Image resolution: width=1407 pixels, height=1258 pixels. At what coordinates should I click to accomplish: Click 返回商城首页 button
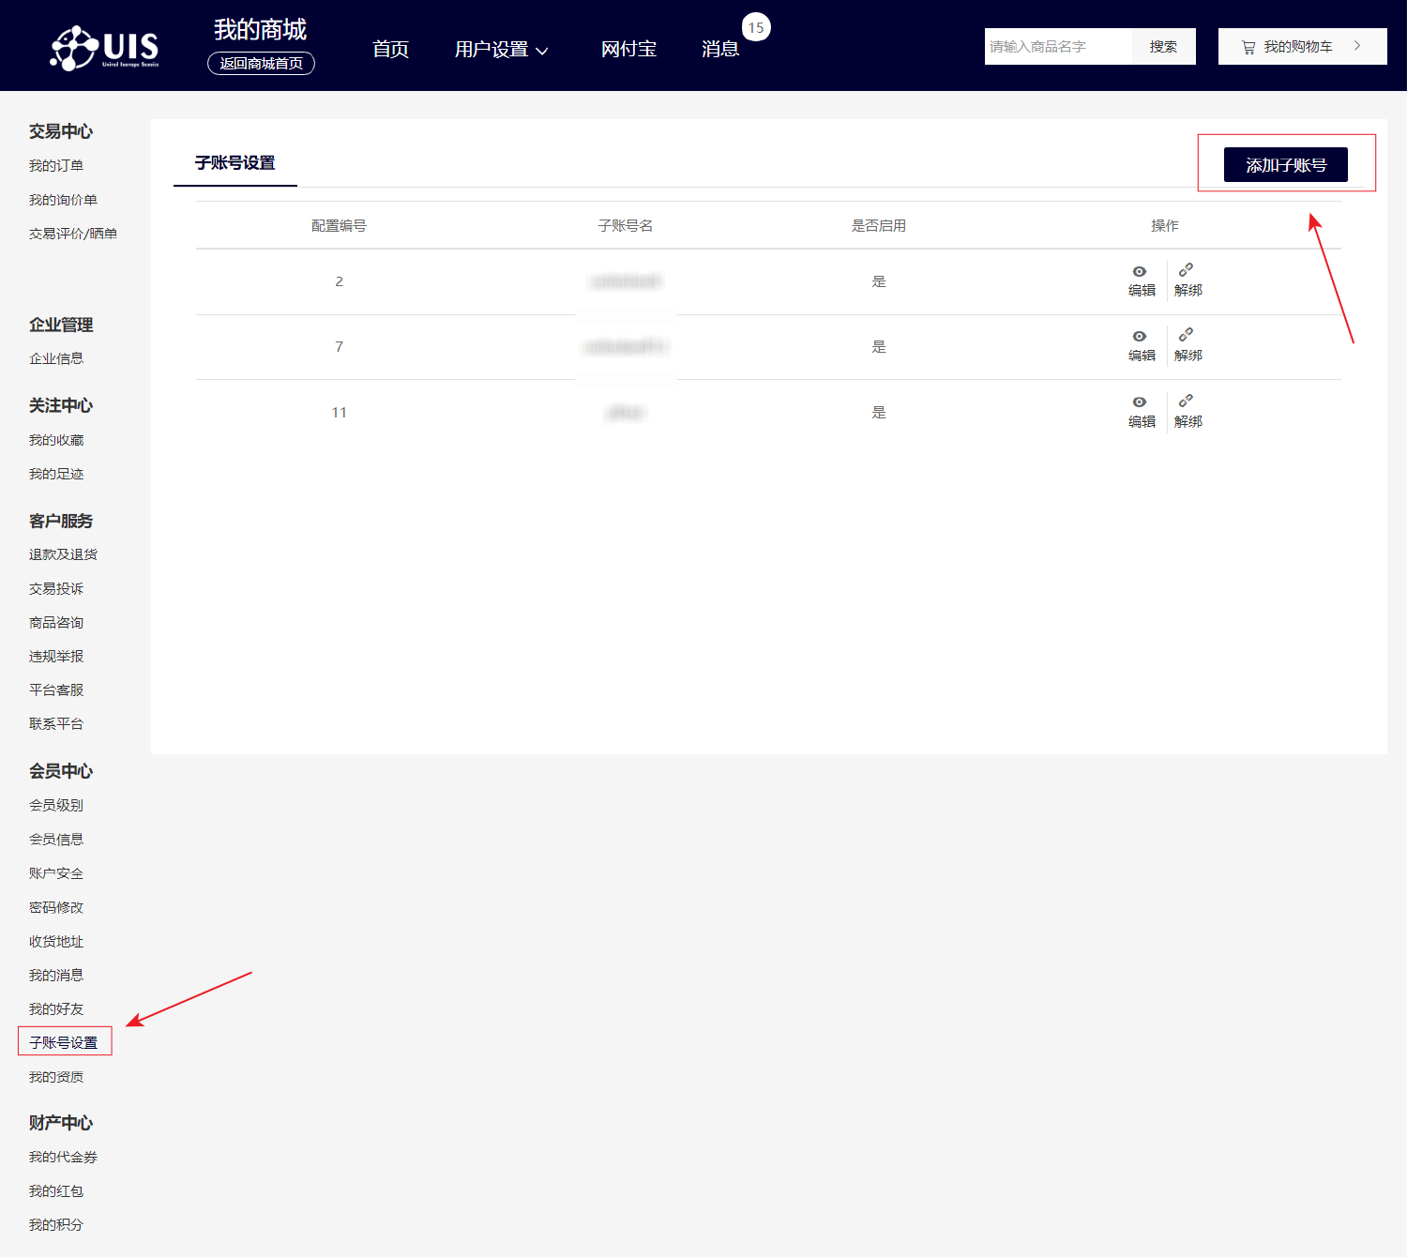click(261, 63)
